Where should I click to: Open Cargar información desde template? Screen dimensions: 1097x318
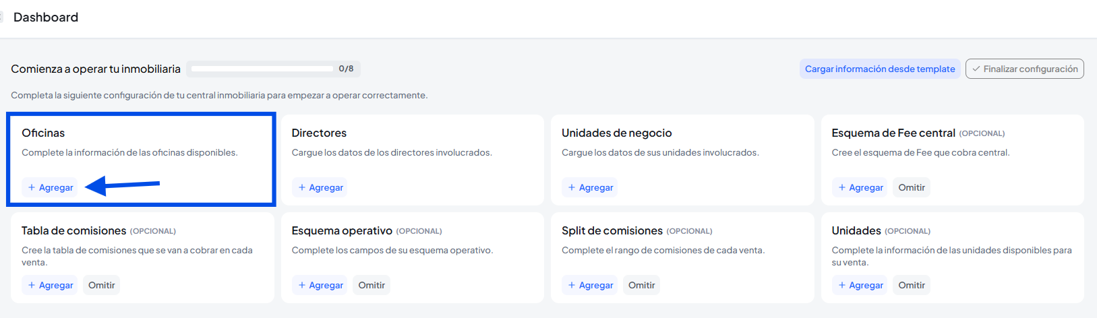pos(879,69)
